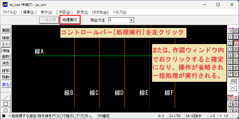Toggle layer 6 in the square layer bar
Screen dimensions: 239x119
pyautogui.click(x=231, y=68)
